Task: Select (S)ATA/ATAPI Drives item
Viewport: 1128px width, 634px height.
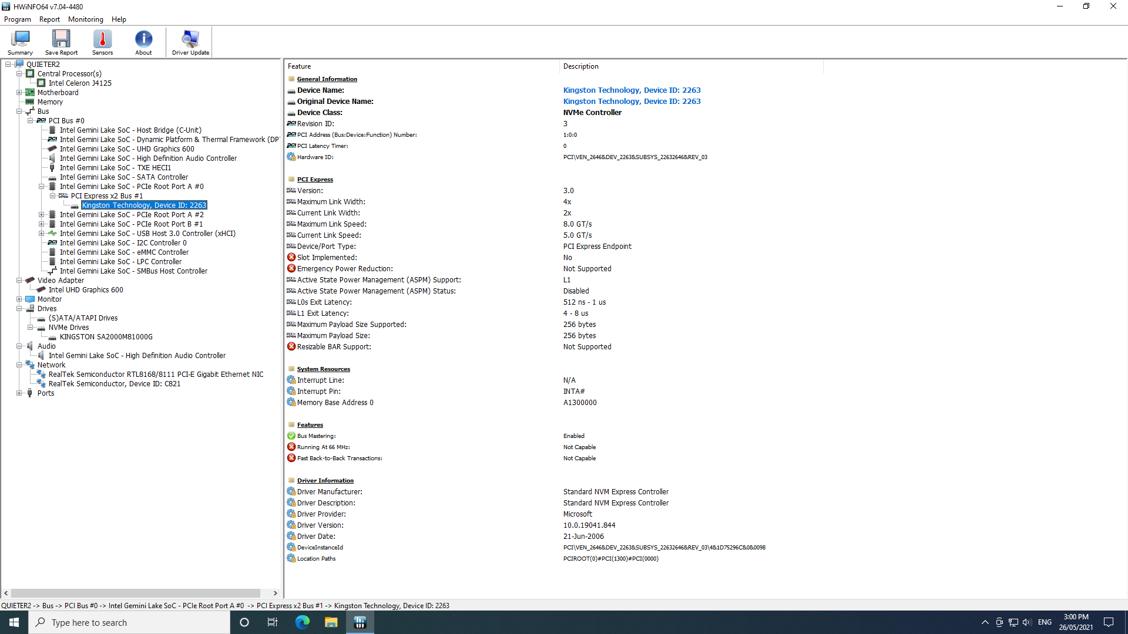Action: coord(83,318)
